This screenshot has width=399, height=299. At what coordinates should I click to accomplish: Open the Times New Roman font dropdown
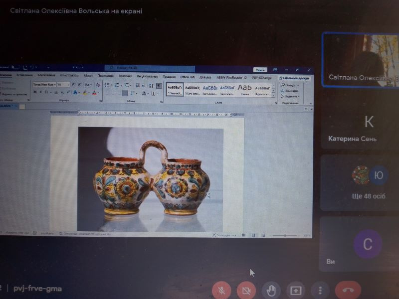coord(55,84)
